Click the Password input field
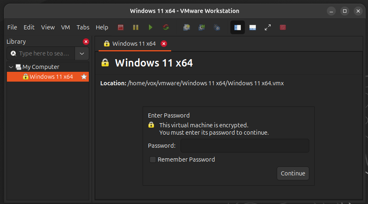This screenshot has width=368, height=204. click(245, 146)
